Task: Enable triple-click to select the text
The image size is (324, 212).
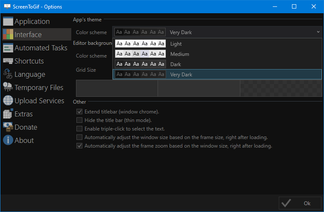Action: click(79, 128)
